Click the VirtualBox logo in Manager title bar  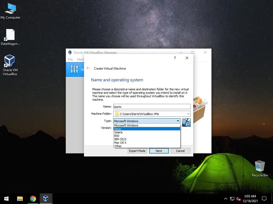[x=70, y=52]
